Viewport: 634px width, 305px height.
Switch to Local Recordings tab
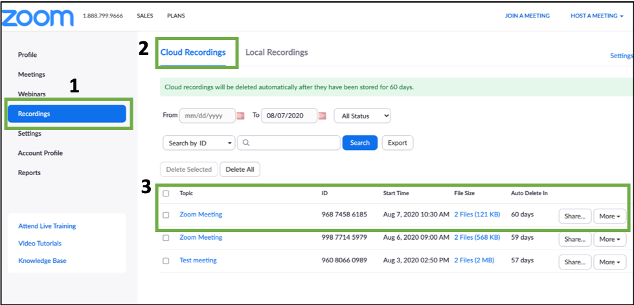pyautogui.click(x=277, y=52)
